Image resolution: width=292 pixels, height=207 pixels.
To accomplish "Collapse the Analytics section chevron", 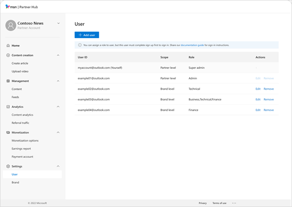I will pyautogui.click(x=58, y=107).
